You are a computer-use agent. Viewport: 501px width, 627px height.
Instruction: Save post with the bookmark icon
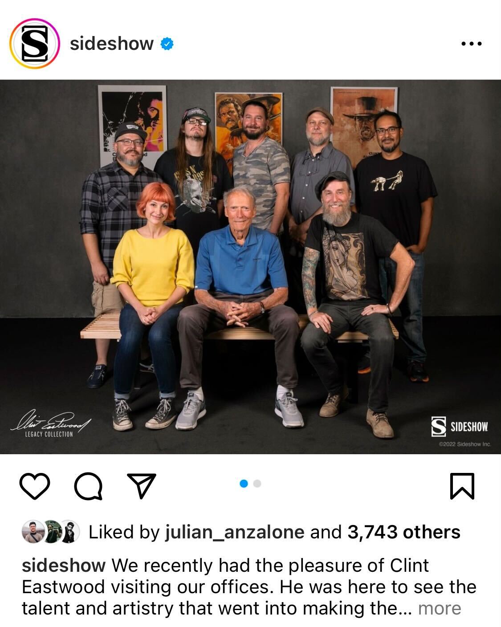[462, 486]
